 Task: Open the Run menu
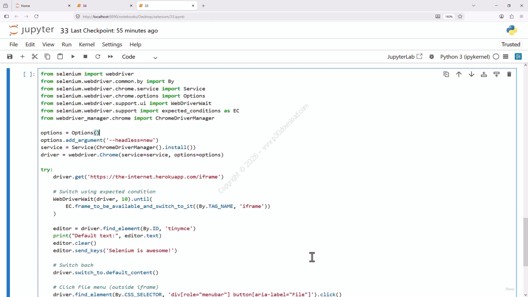click(66, 44)
